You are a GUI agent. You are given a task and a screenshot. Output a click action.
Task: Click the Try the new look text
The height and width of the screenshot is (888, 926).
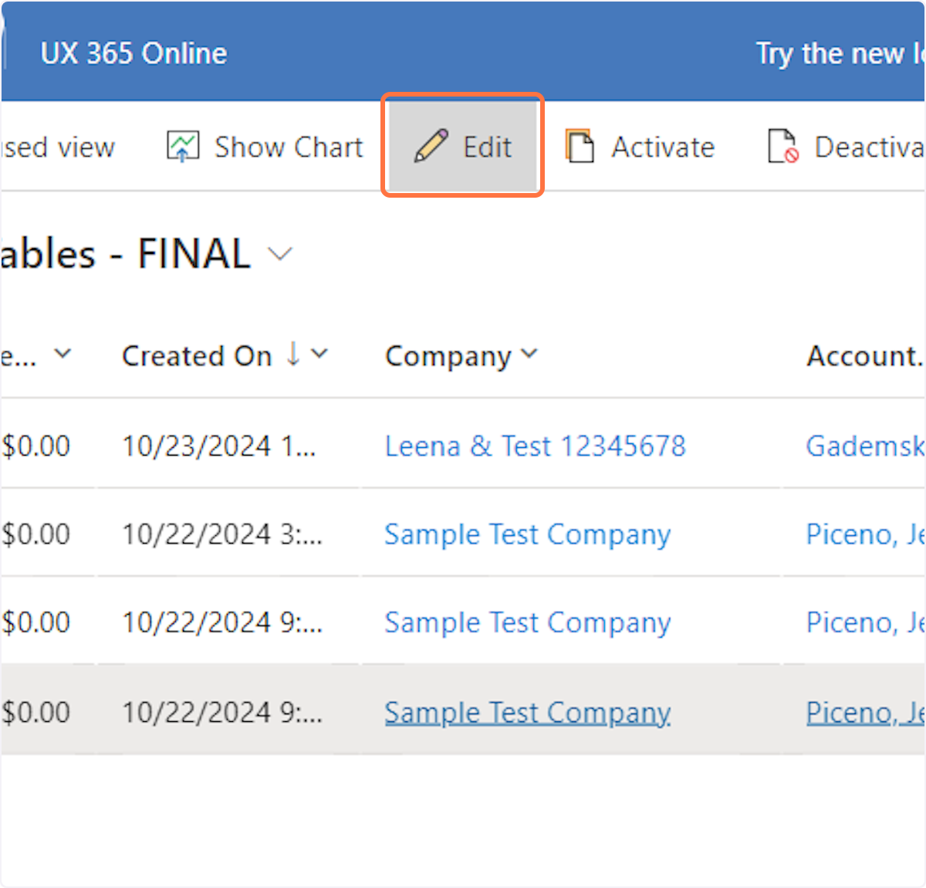pyautogui.click(x=840, y=53)
